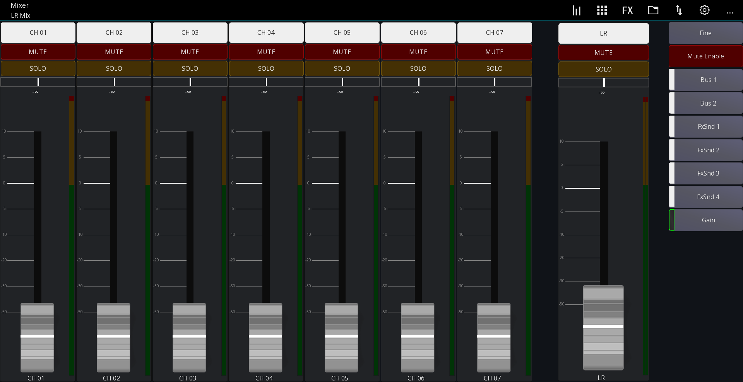Select the LR master strip header
743x382 pixels.
[x=603, y=33]
